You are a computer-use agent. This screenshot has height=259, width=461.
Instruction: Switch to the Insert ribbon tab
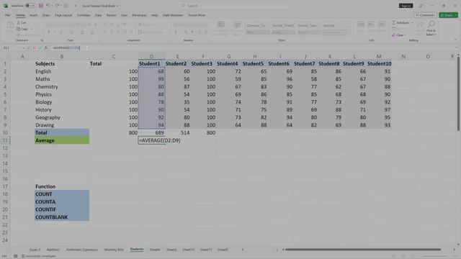34,15
